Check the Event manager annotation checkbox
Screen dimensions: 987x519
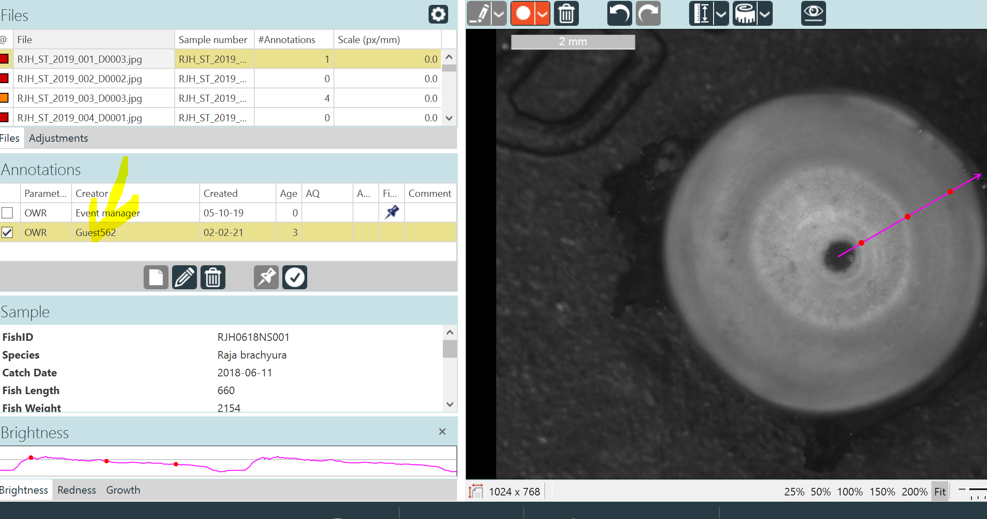[x=7, y=212]
